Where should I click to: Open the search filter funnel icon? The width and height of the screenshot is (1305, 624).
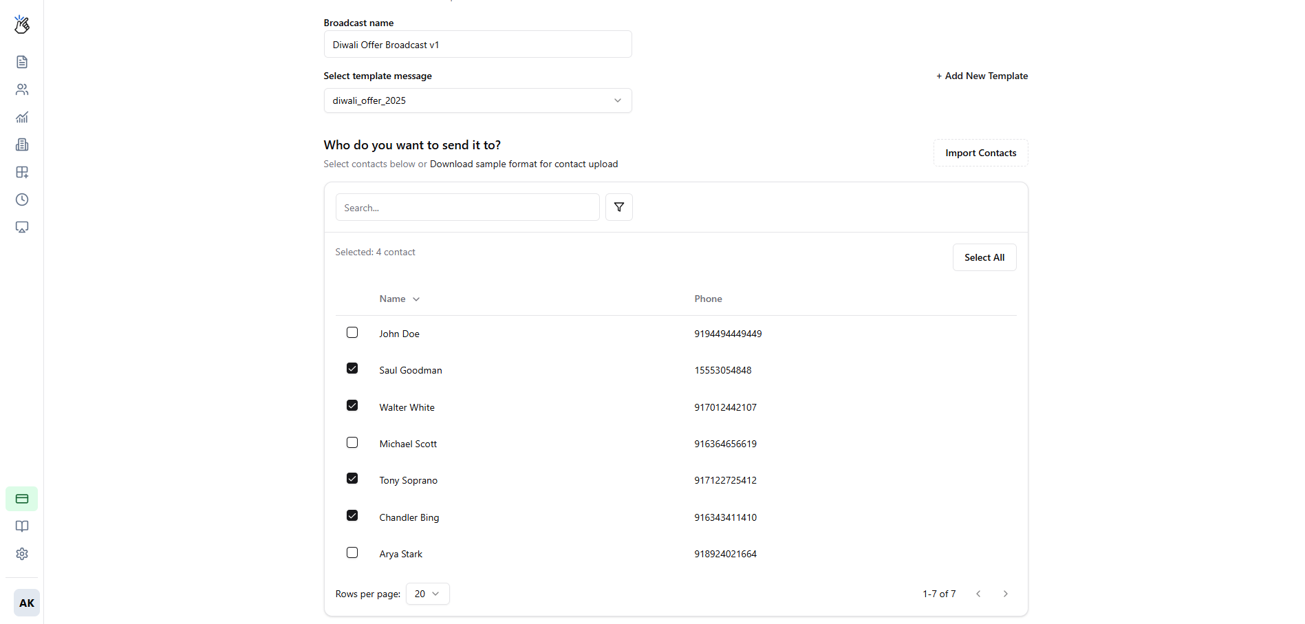tap(618, 206)
